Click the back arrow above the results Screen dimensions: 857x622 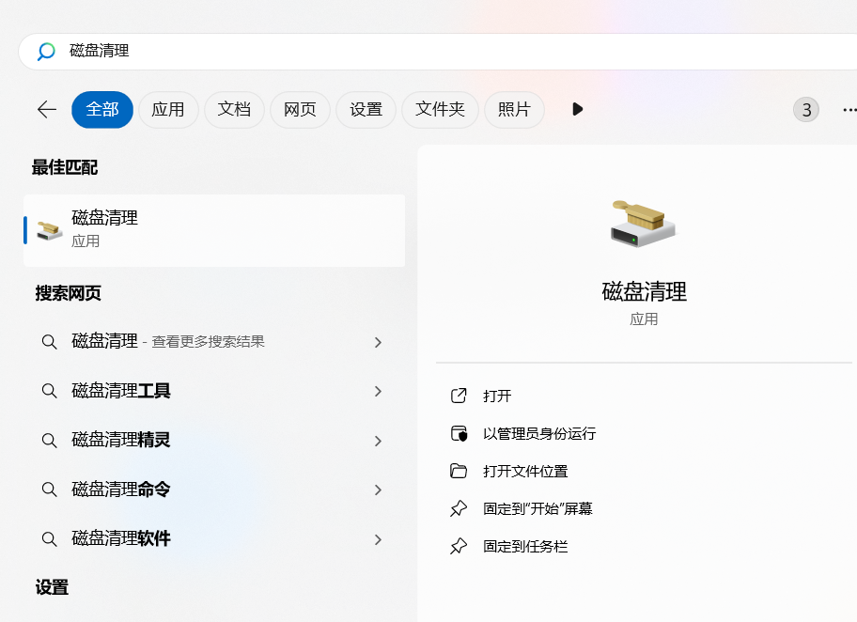coord(46,109)
